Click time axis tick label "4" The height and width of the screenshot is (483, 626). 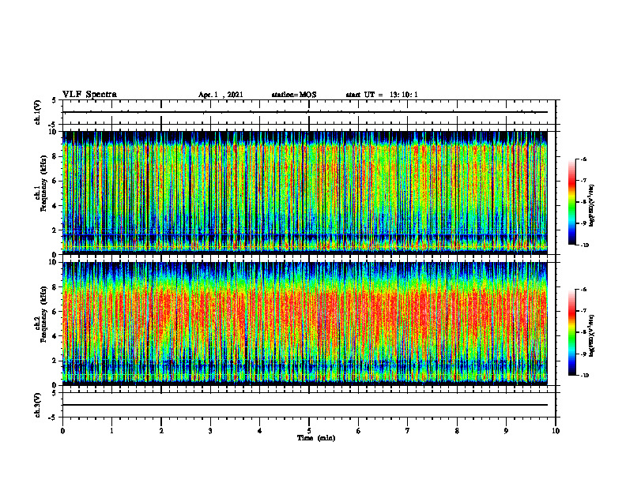[x=260, y=431]
